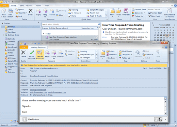177x127 pixels.
Task: Open the Folder tab in main Outlook
Action: [38, 5]
